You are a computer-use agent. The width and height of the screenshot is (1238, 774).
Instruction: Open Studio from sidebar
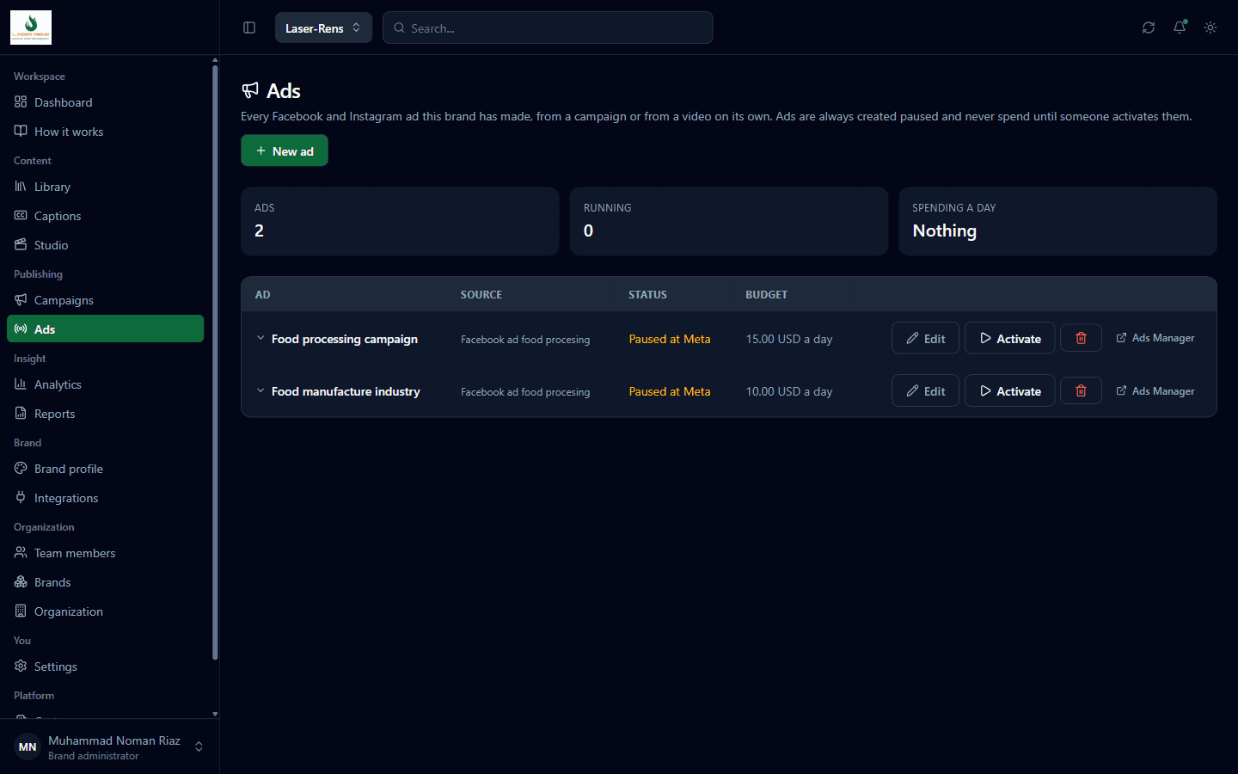tap(106, 245)
